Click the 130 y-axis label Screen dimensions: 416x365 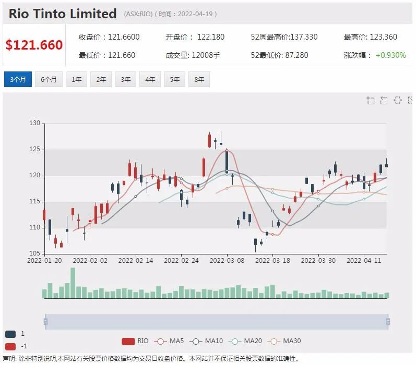(x=34, y=123)
